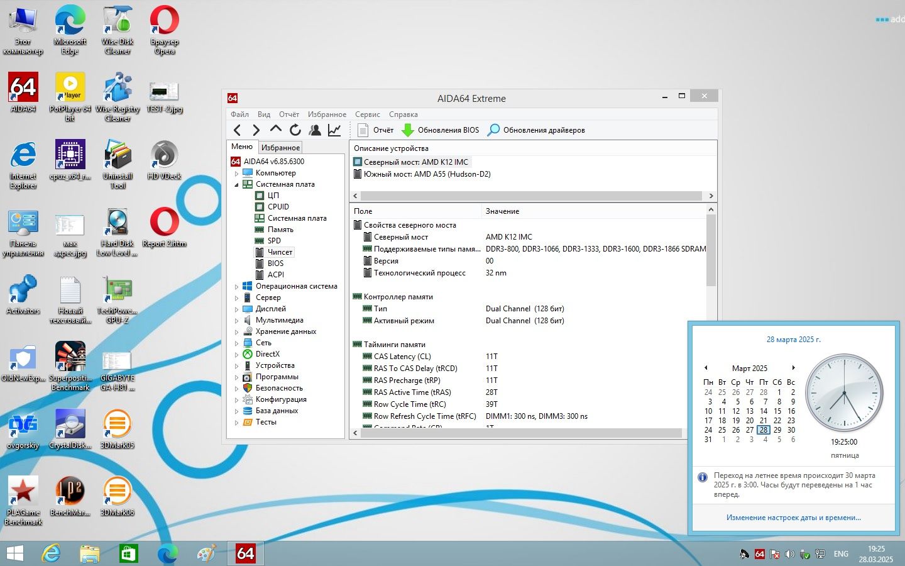Expand the Компьютер tree node
The image size is (905, 566).
click(x=237, y=174)
